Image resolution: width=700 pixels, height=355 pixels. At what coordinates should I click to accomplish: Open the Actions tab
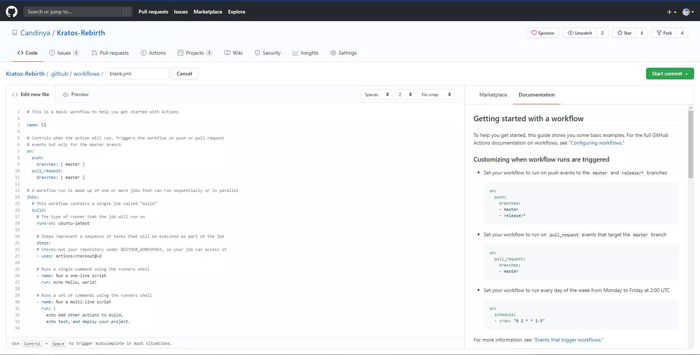pos(153,53)
